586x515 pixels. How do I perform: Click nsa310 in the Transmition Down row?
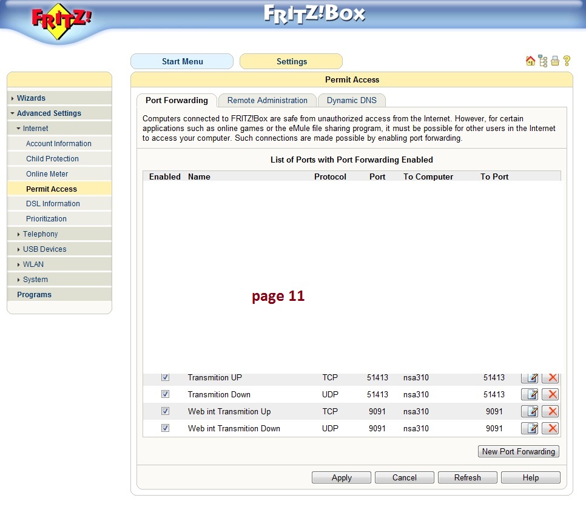[416, 394]
